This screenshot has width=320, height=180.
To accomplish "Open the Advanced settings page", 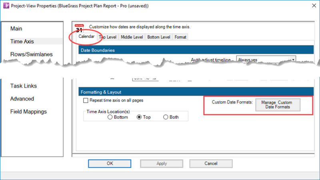I will pyautogui.click(x=22, y=99).
